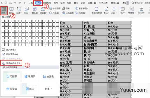
Task: Click the 批注 comment icon
Action: [x=122, y=11]
